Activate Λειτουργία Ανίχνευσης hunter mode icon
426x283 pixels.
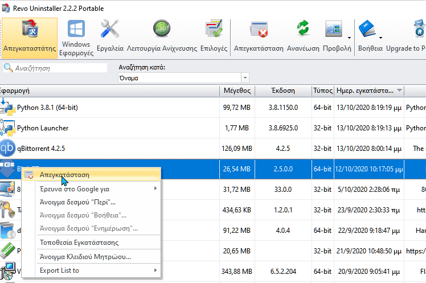tap(162, 28)
